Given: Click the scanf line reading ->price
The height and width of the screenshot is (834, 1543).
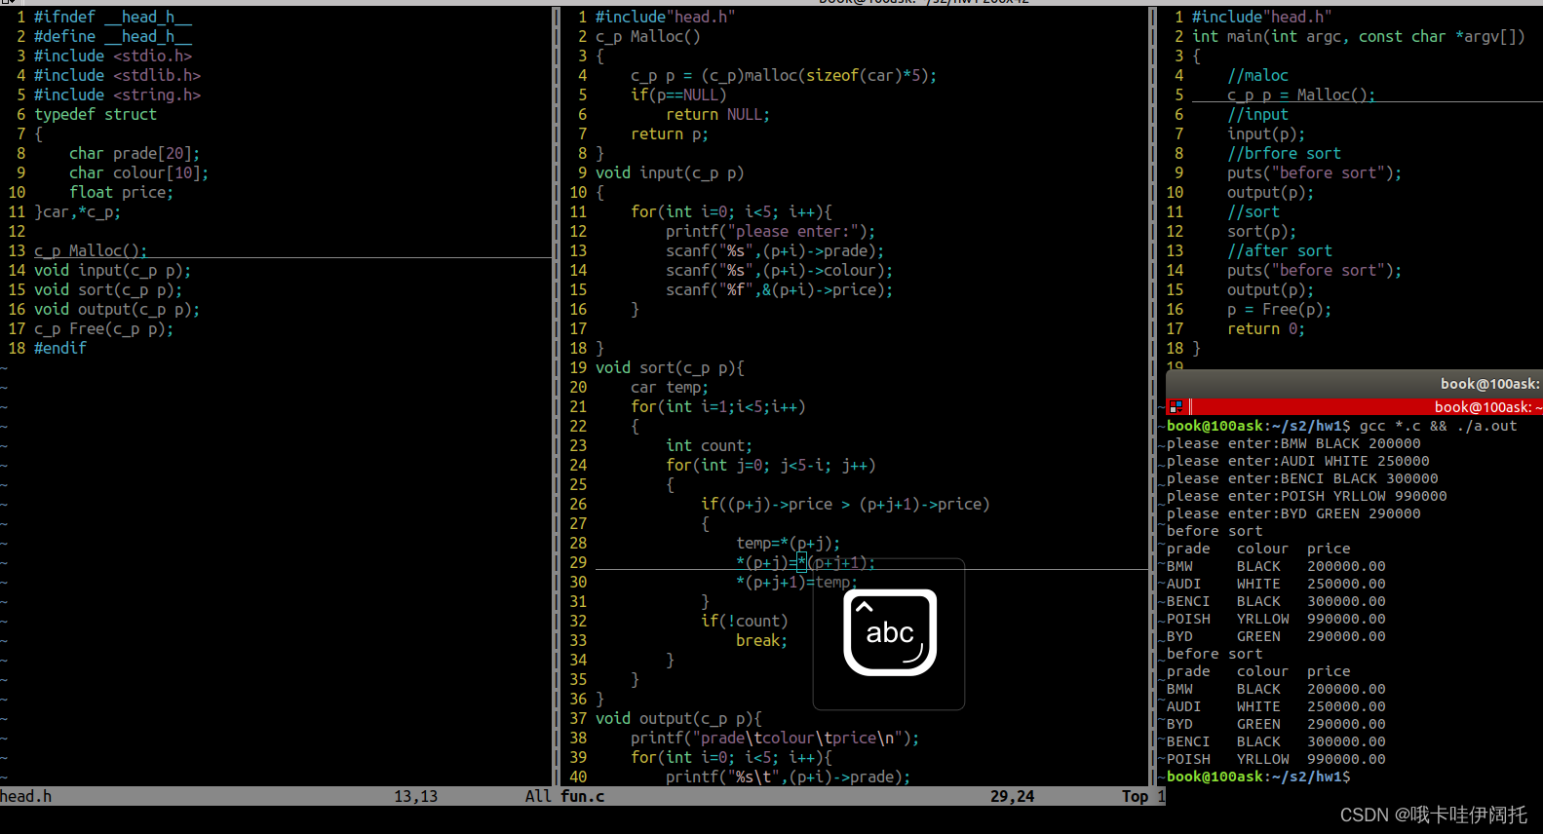Looking at the screenshot, I should pos(780,289).
